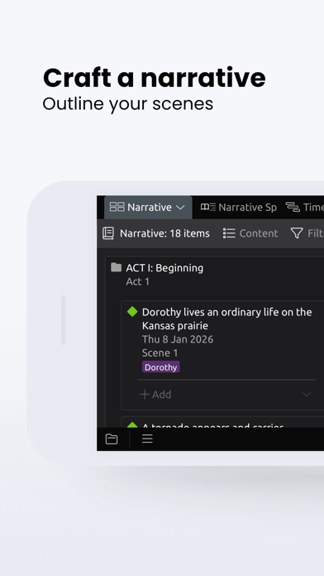The height and width of the screenshot is (576, 324).
Task: Select the Act 1 subtitle text
Action: (137, 281)
